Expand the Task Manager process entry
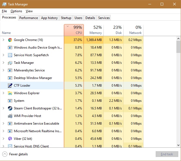The height and width of the screenshot is (161, 181). pos(4,63)
